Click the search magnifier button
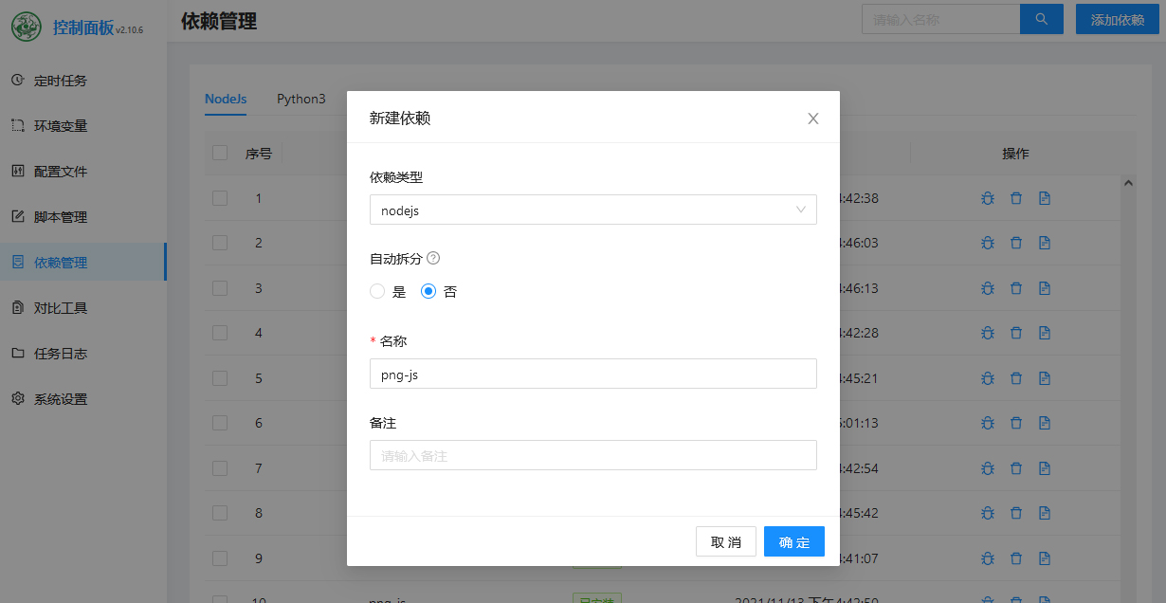The width and height of the screenshot is (1166, 603). point(1041,19)
